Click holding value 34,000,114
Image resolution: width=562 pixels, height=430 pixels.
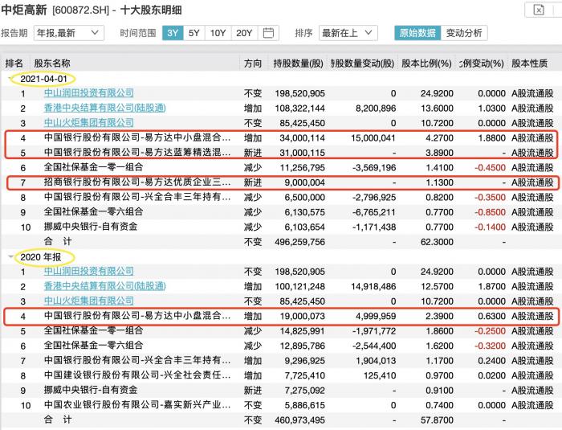pyautogui.click(x=302, y=137)
